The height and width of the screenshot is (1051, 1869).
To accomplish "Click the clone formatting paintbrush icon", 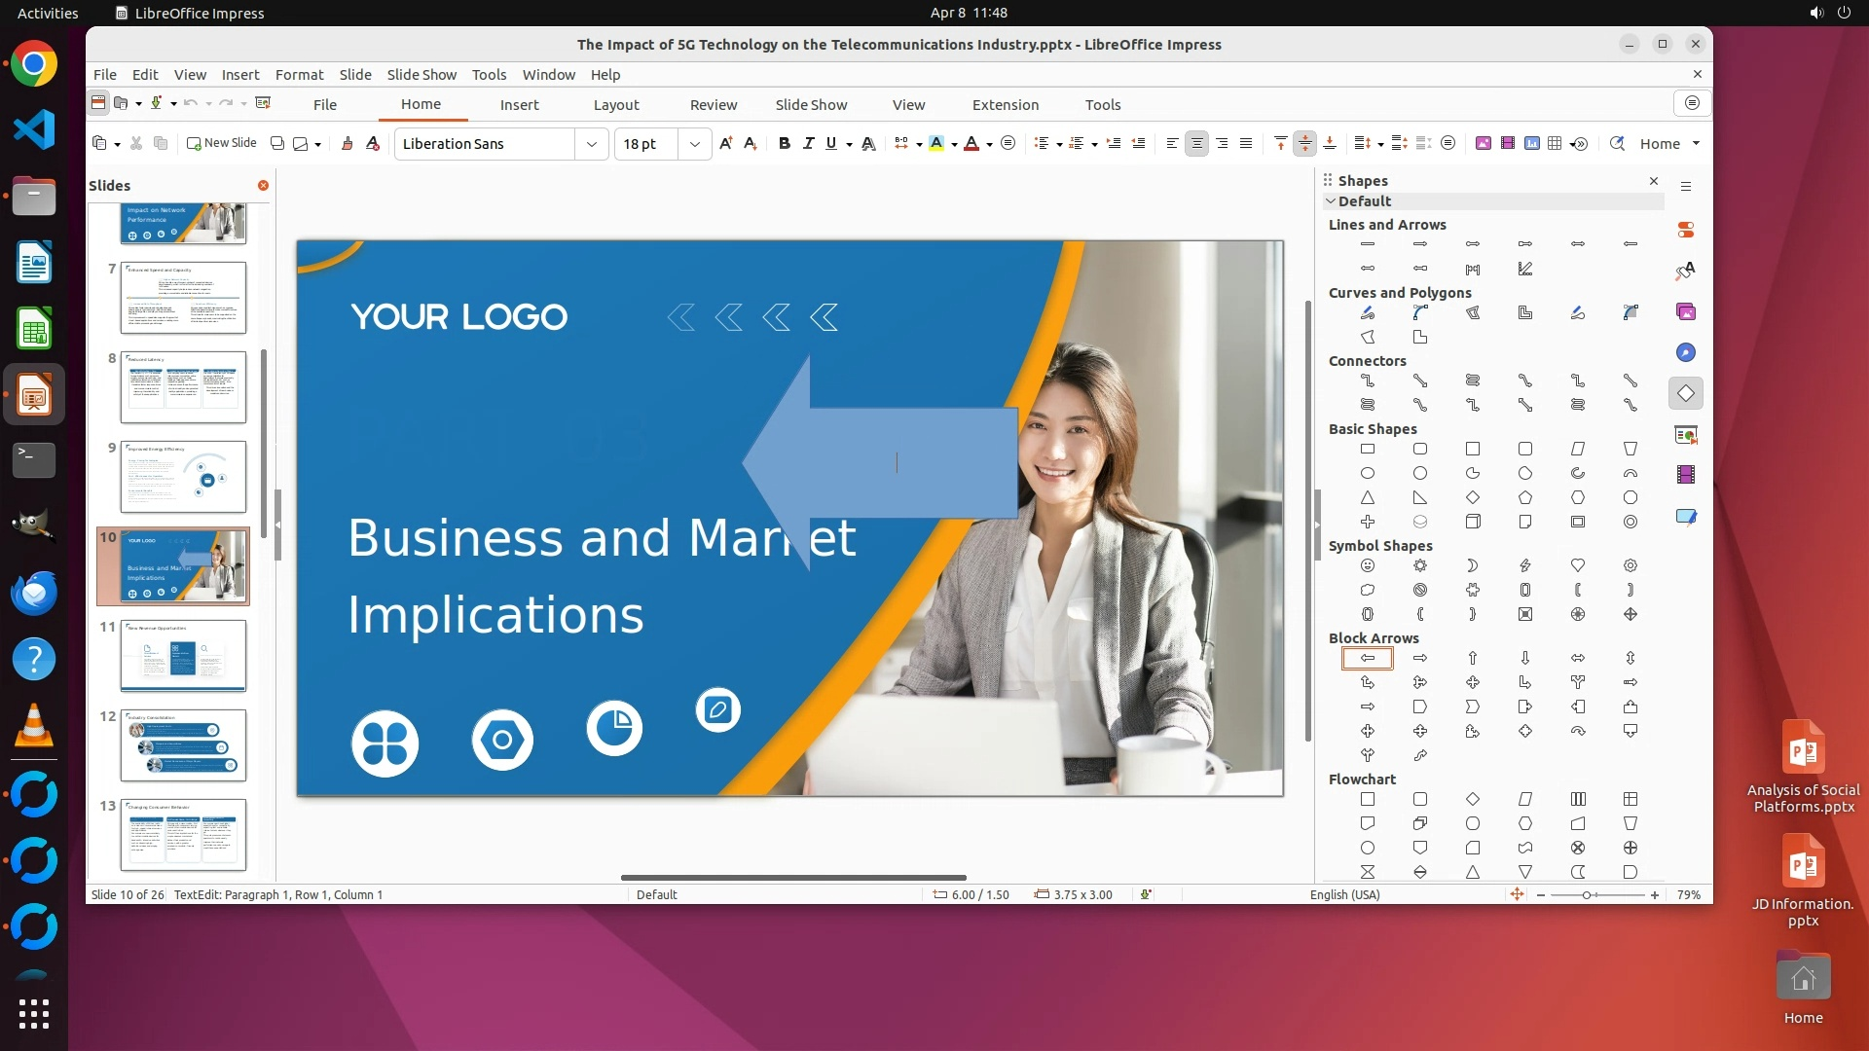I will (347, 144).
